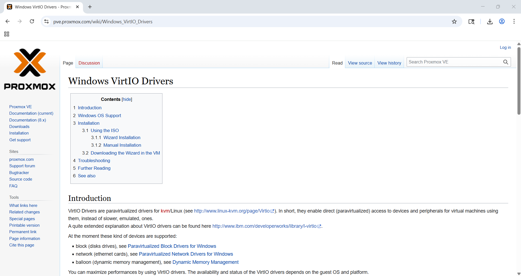Open Support forum link
521x276 pixels.
tap(22, 166)
